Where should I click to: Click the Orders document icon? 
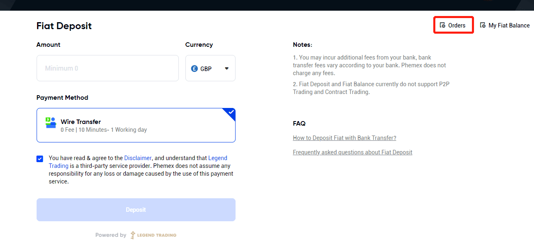[442, 25]
